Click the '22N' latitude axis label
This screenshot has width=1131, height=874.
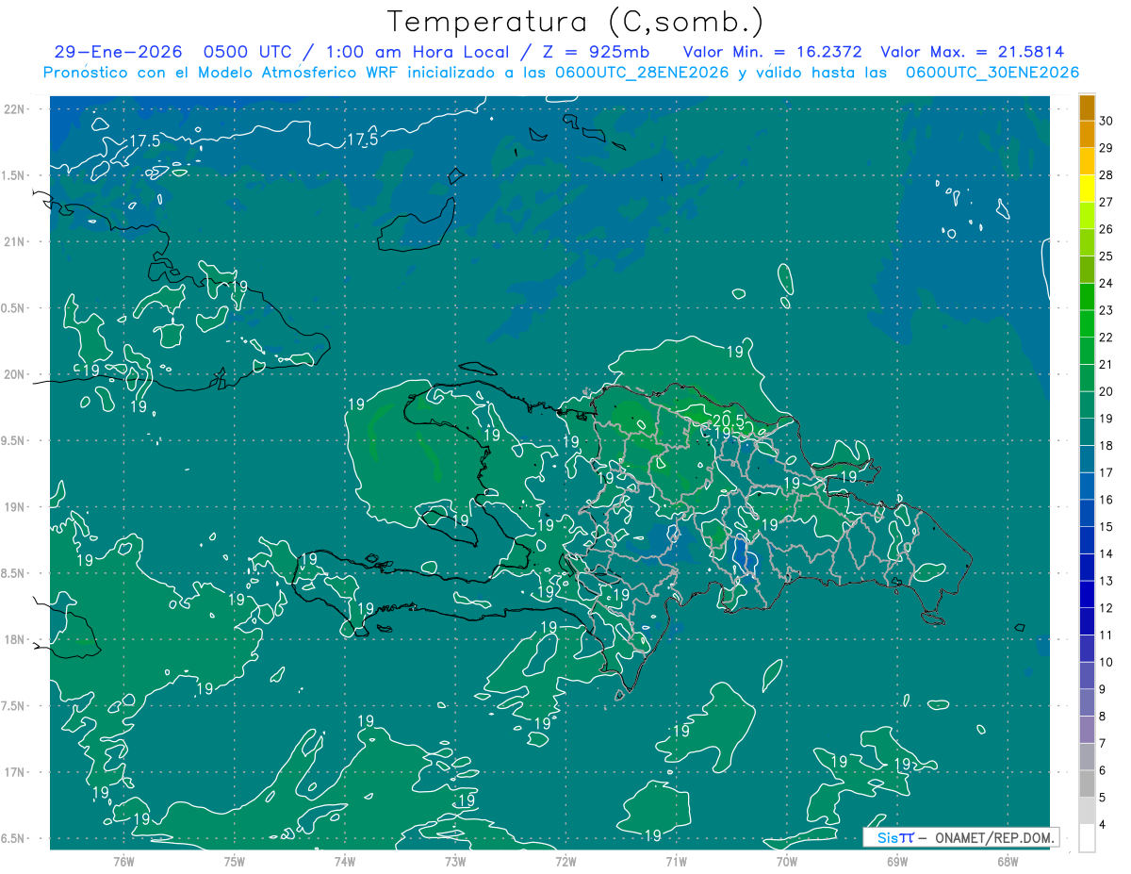tap(16, 109)
